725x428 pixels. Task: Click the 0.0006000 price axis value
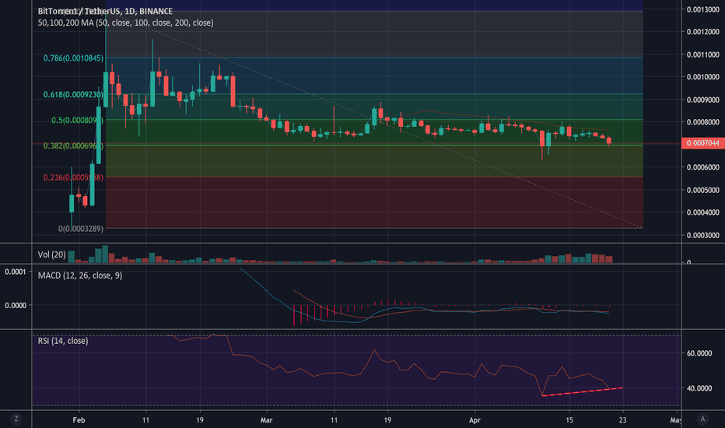click(702, 167)
